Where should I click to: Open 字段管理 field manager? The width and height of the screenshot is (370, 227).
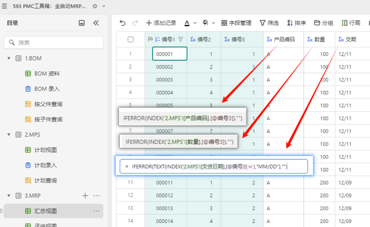tap(236, 23)
